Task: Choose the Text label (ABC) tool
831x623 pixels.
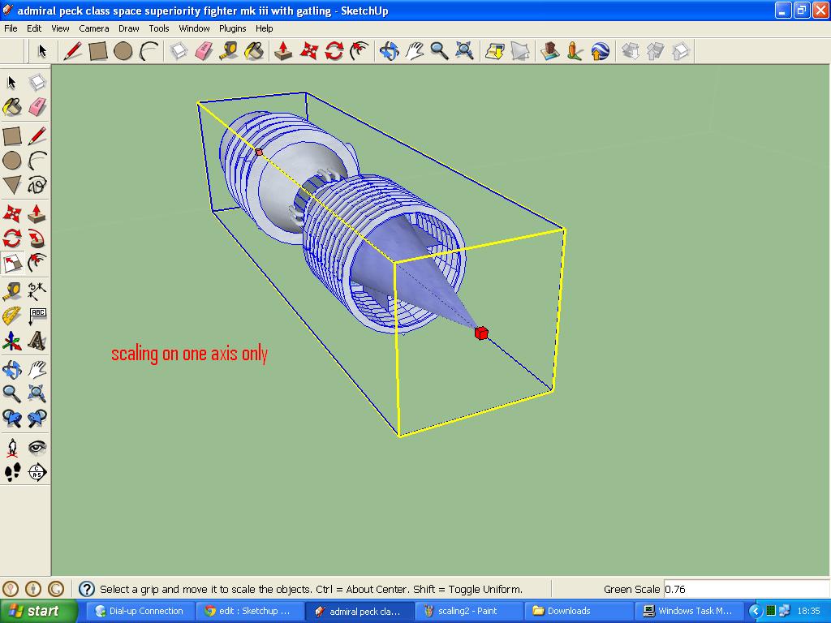Action: tap(37, 316)
